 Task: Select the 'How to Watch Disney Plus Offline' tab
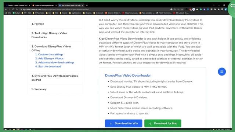pos(71,5)
